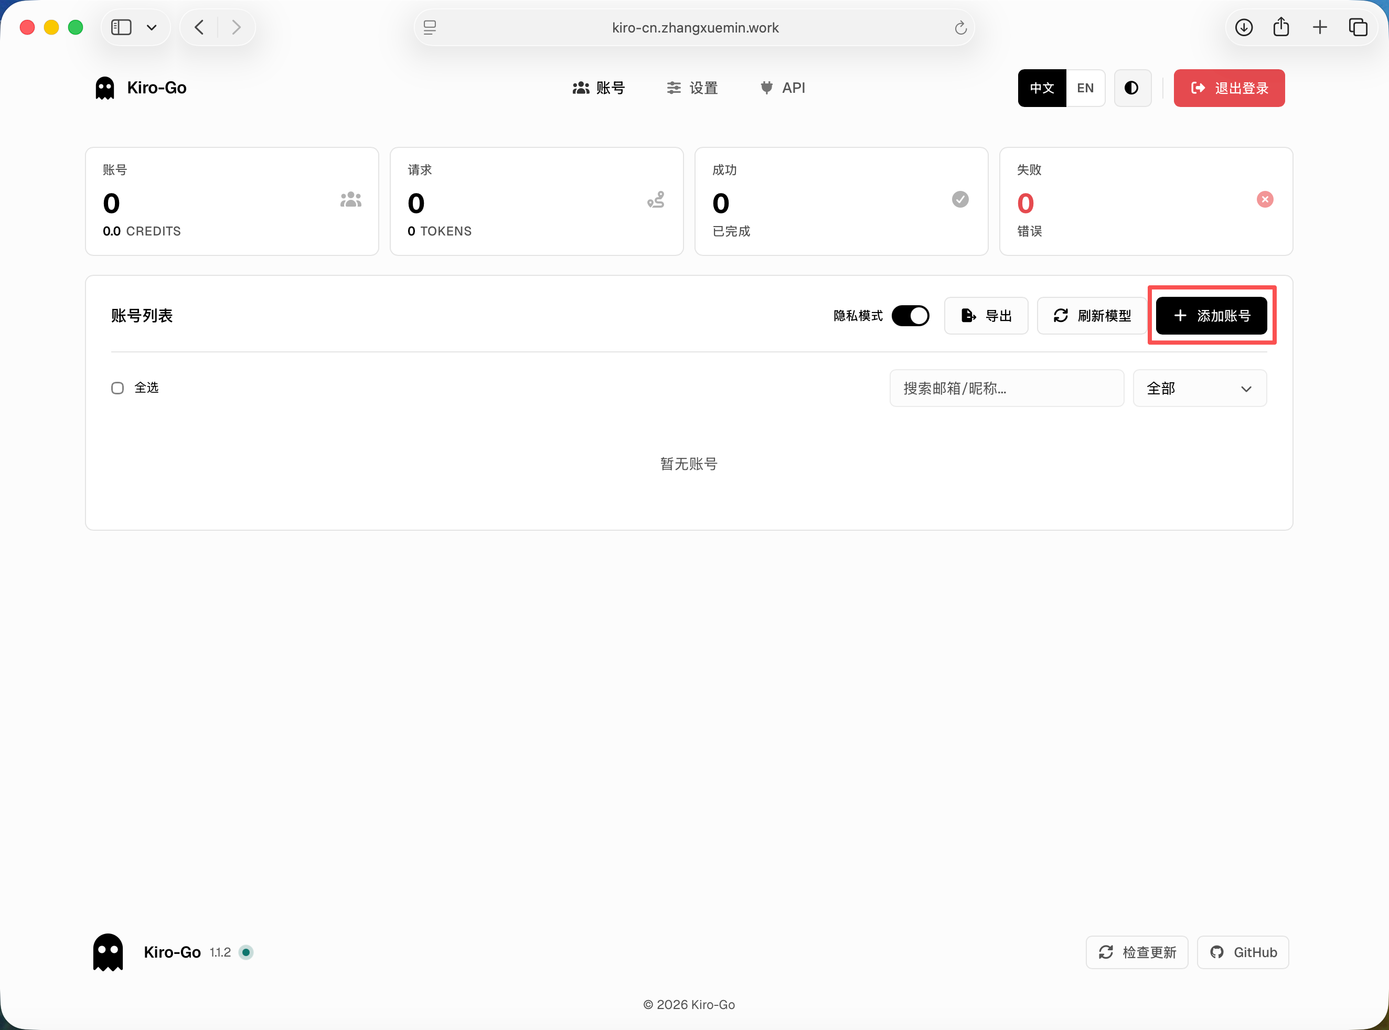1389x1030 pixels.
Task: Check the 全选 select-all checkbox
Action: pos(117,388)
